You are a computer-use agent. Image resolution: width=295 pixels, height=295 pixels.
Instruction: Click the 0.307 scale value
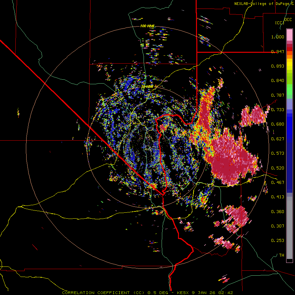[278, 226]
